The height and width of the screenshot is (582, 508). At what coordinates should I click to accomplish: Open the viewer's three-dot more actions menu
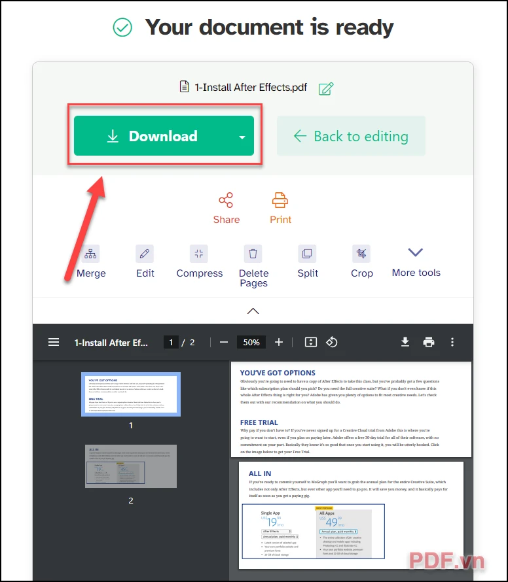(x=452, y=342)
